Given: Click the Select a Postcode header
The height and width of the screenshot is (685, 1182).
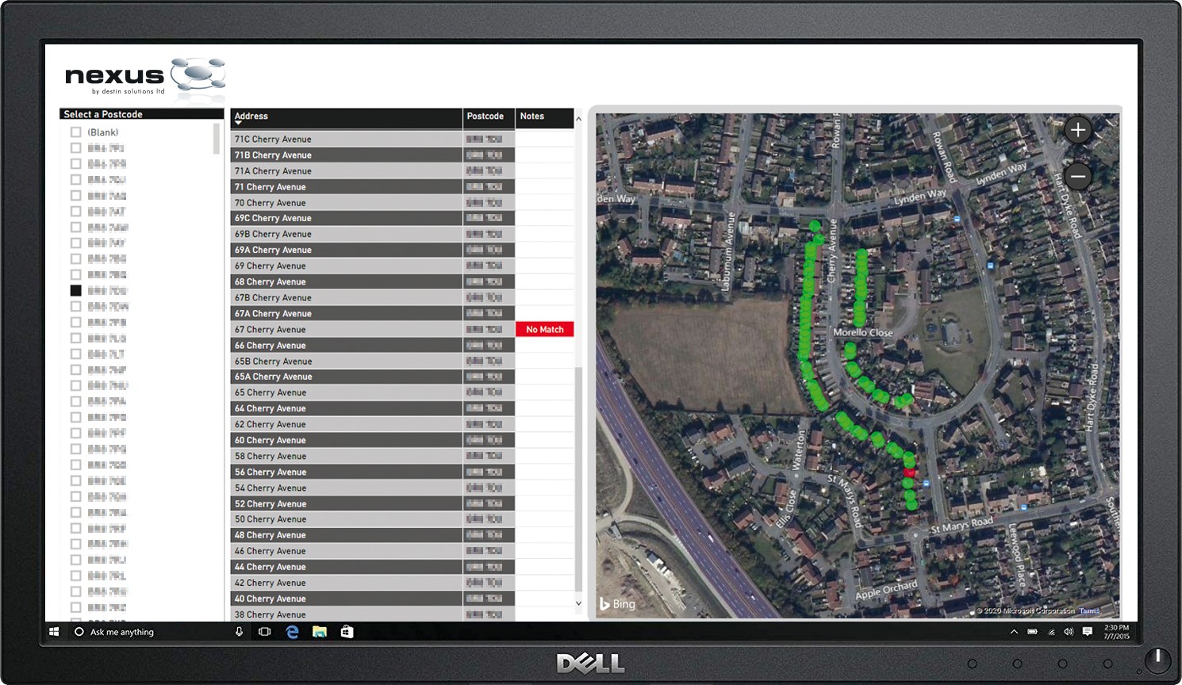Looking at the screenshot, I should tap(141, 114).
